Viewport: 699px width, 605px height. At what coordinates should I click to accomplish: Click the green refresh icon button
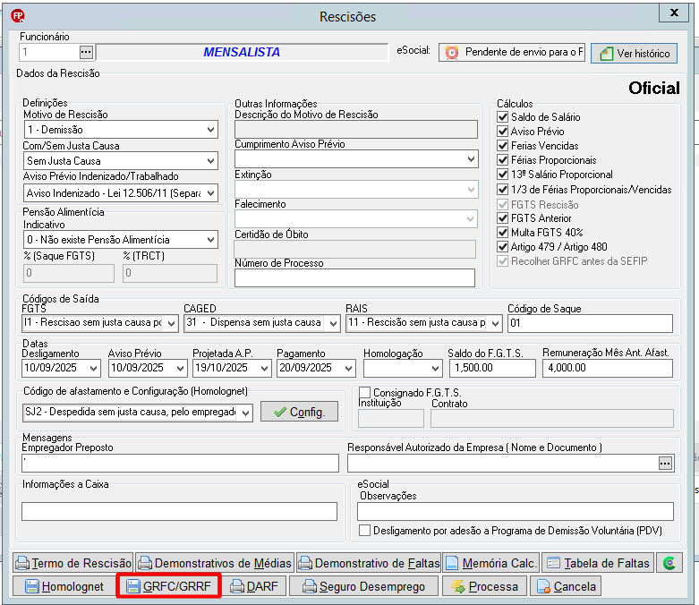669,563
